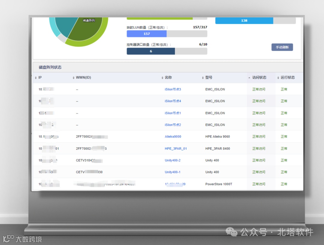Click 正常访问 status in the iSilon节点1 row
Image resolution: width=324 pixels, height=245 pixels.
tap(259, 113)
